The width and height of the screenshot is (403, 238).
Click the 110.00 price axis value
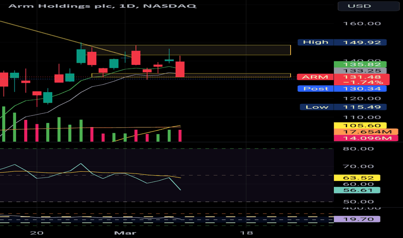tap(362, 117)
